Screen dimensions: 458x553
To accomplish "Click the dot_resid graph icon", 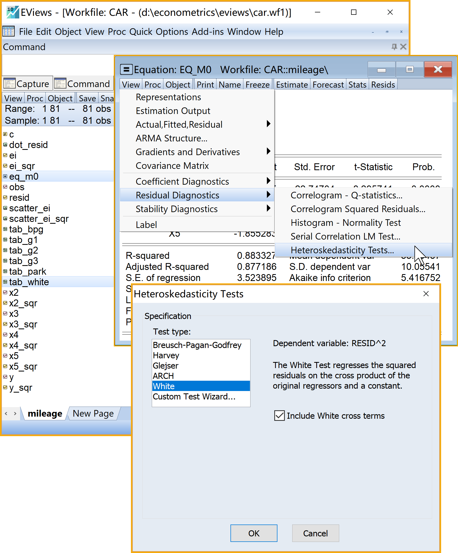I will click(x=5, y=145).
